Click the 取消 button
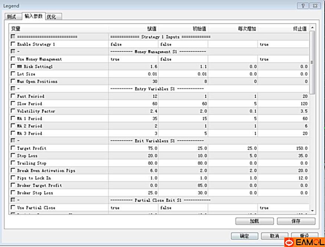Screen dimensions: 325x247 coord(275,236)
